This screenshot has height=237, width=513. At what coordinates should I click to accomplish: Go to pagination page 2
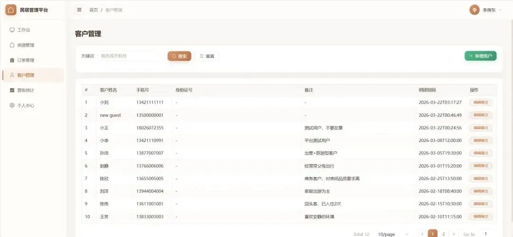click(443, 234)
